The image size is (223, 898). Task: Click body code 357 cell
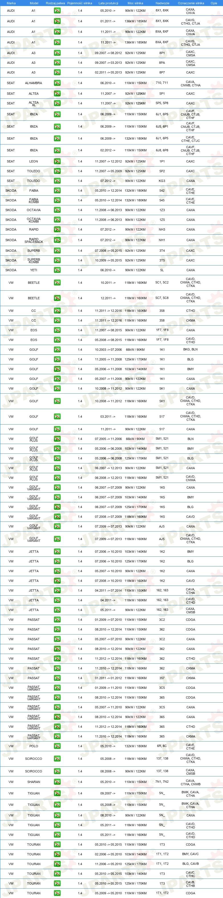coord(162,678)
